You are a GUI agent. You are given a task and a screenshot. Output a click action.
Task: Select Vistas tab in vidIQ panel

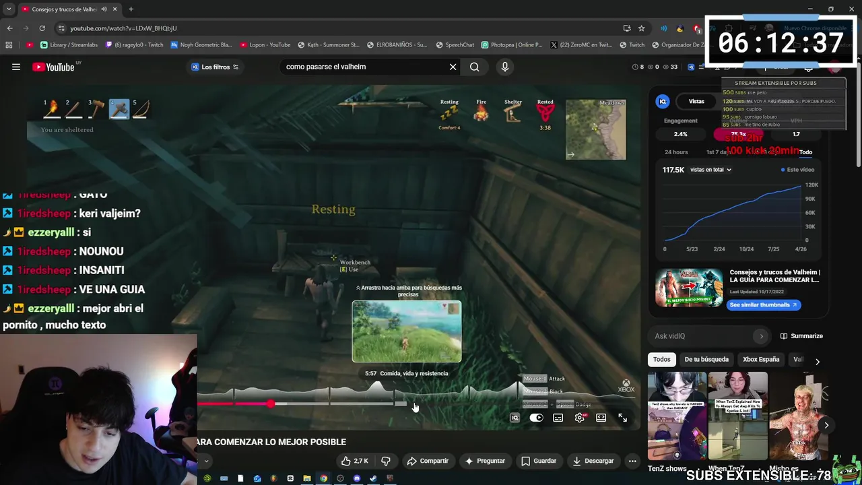click(x=696, y=101)
